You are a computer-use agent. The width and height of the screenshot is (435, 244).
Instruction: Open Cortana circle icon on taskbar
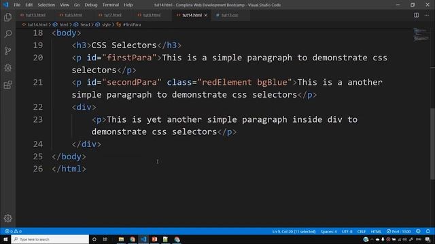point(94,239)
